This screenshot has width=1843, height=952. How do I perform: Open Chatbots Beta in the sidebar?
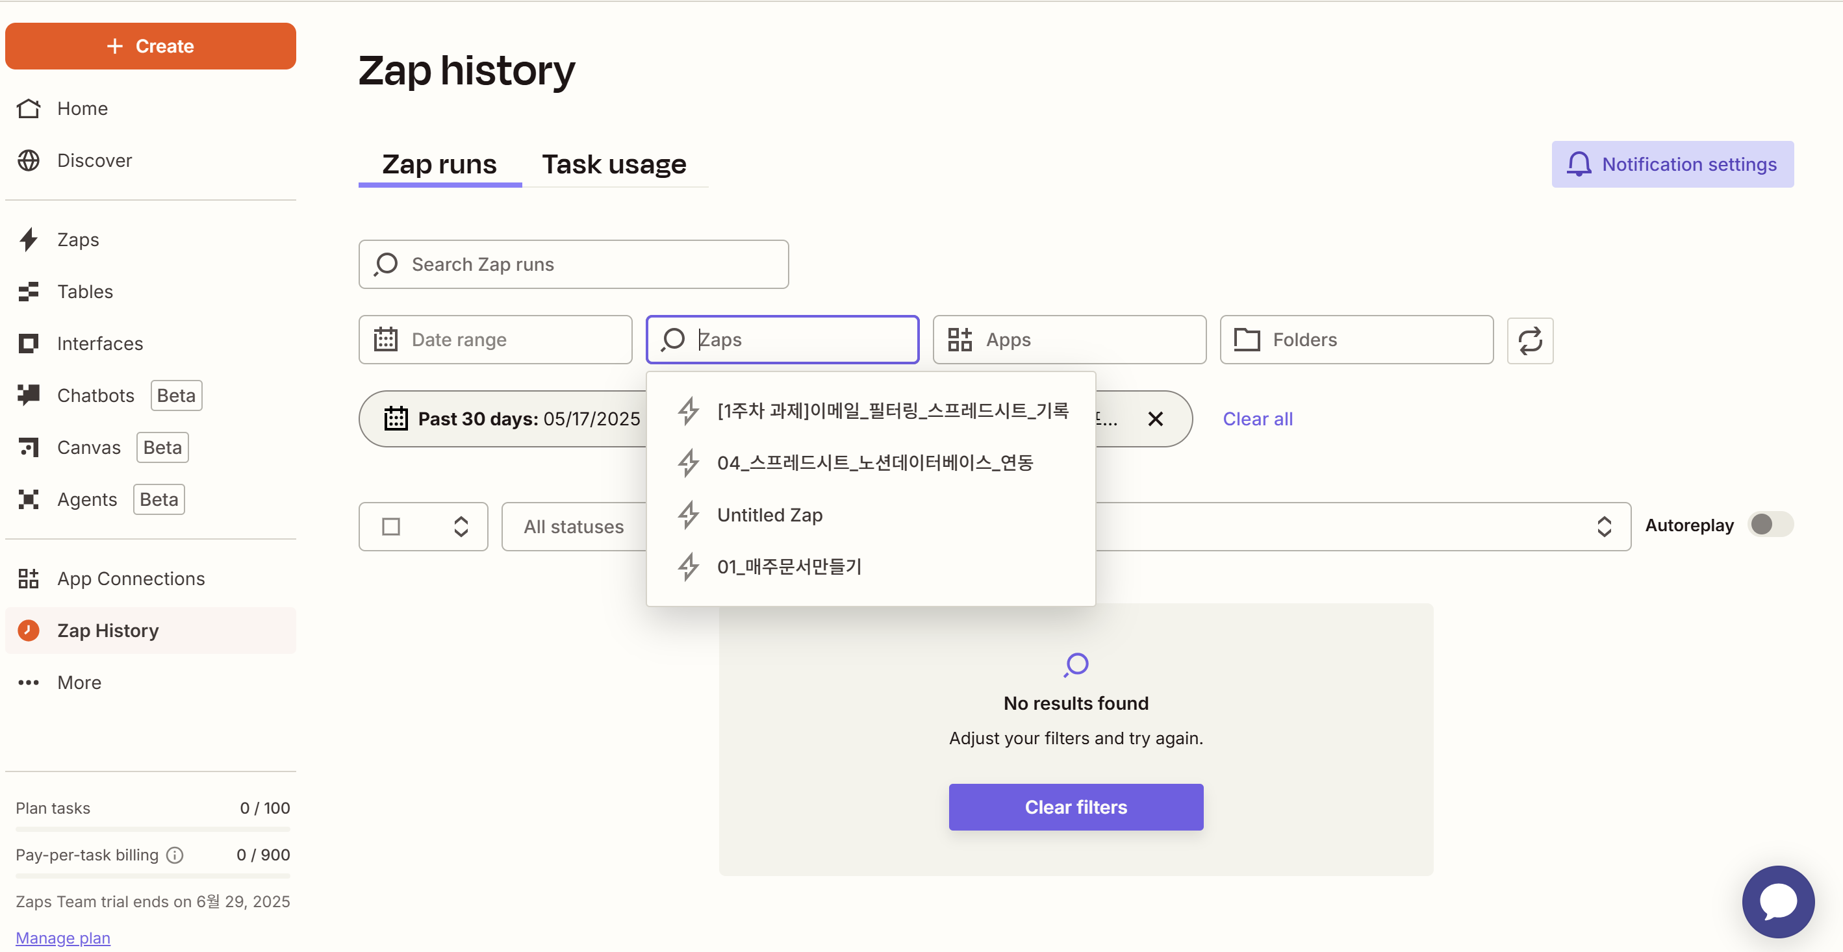point(150,395)
